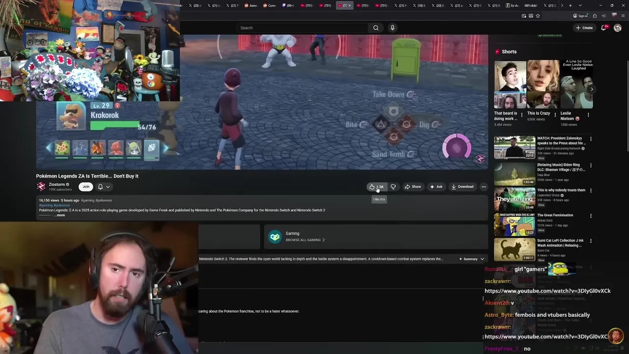The image size is (629, 354).
Task: Open options for 'This is why nobody trusts them'
Action: [x=591, y=191]
